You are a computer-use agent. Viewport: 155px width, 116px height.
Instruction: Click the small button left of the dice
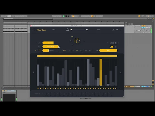click(70, 41)
